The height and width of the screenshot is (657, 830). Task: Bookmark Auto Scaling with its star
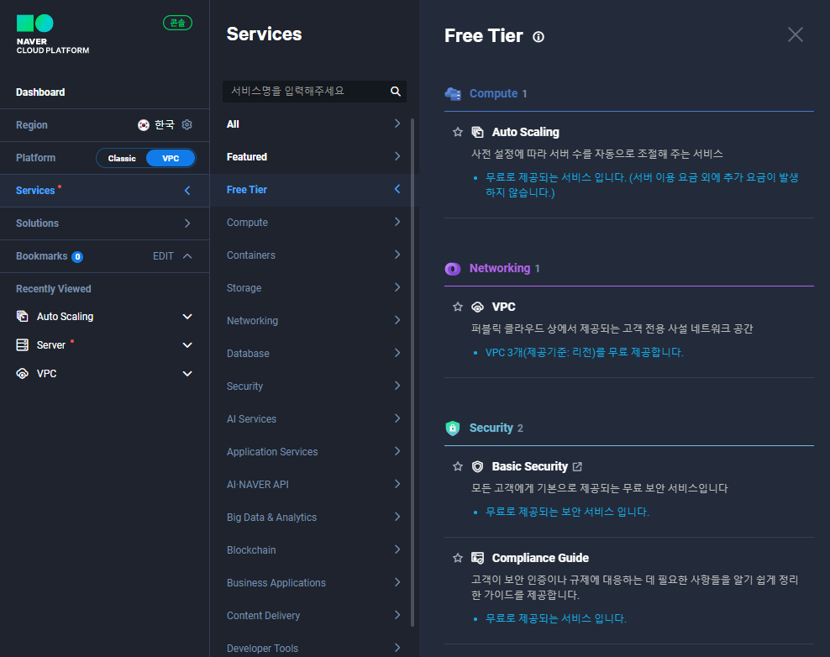(458, 132)
